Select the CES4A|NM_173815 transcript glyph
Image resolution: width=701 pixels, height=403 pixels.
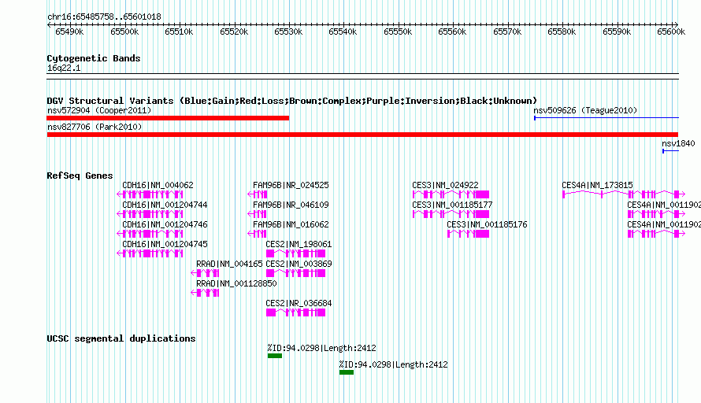point(624,194)
